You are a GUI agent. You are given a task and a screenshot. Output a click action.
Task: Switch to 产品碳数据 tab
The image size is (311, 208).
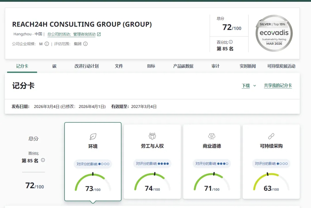[183, 66]
